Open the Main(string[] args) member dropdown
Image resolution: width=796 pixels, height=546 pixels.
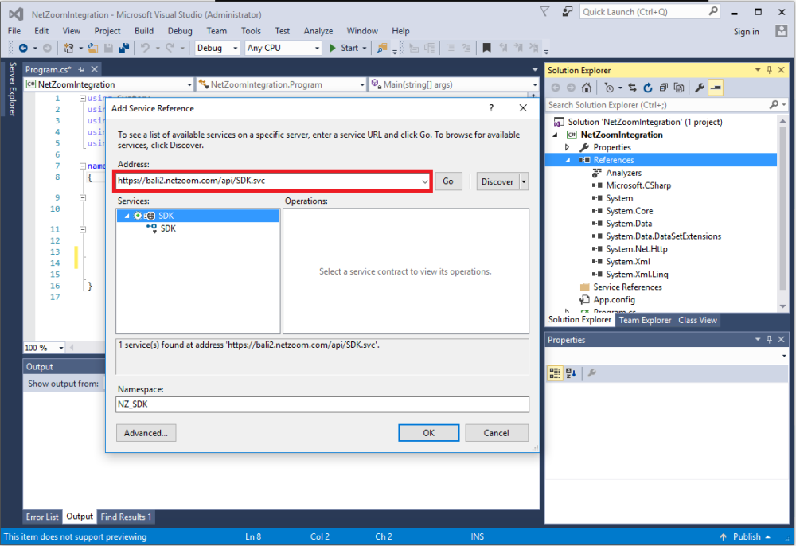[535, 84]
